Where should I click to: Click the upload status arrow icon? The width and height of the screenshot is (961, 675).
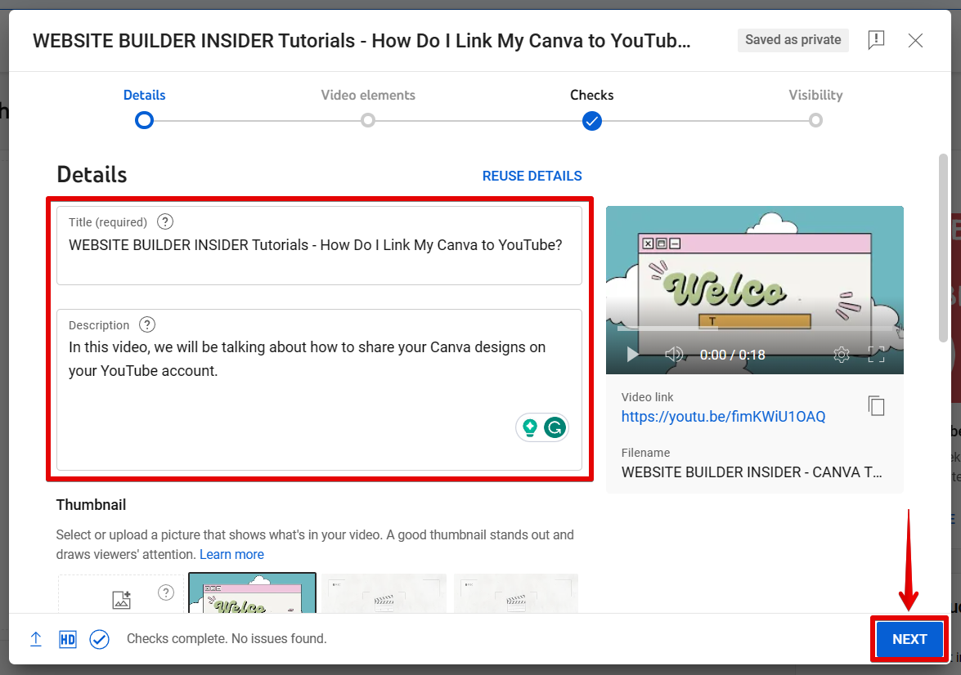36,639
